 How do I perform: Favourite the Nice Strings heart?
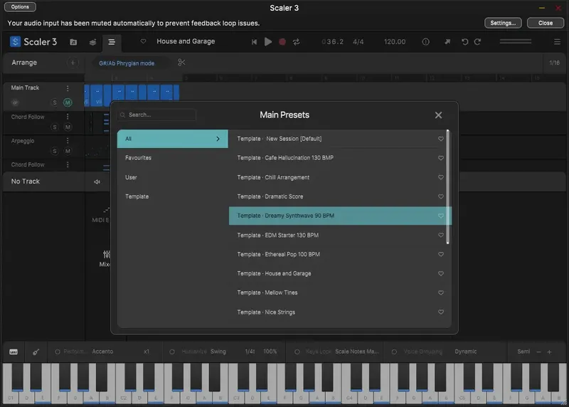tap(440, 312)
